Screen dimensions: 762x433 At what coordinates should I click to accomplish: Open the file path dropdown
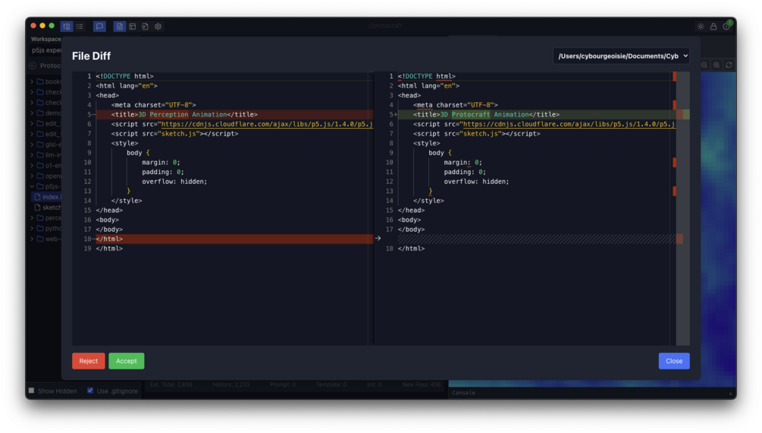click(621, 56)
